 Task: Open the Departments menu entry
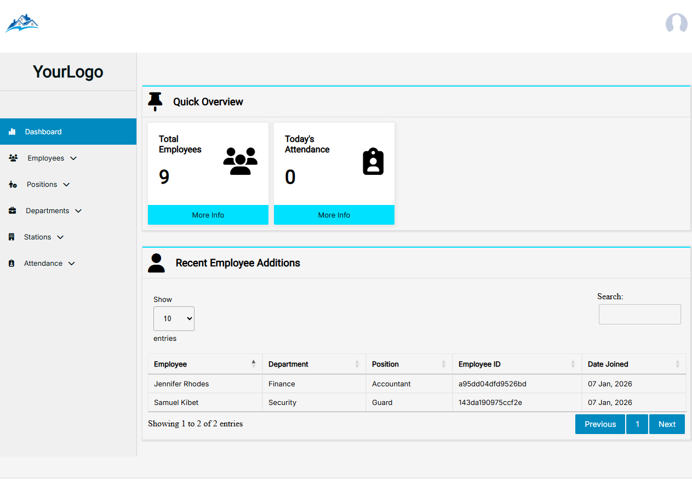coord(48,210)
